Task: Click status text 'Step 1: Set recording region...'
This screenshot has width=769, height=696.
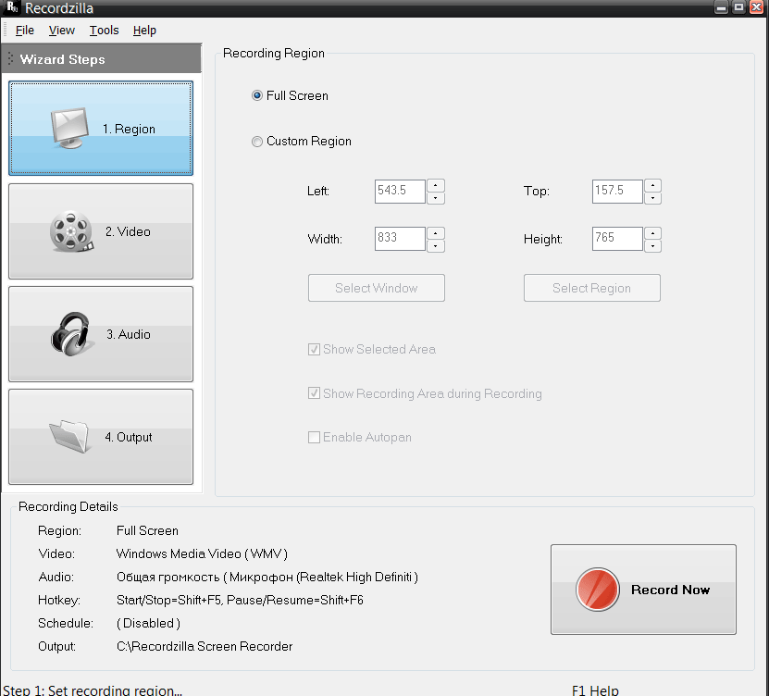Action: (93, 690)
